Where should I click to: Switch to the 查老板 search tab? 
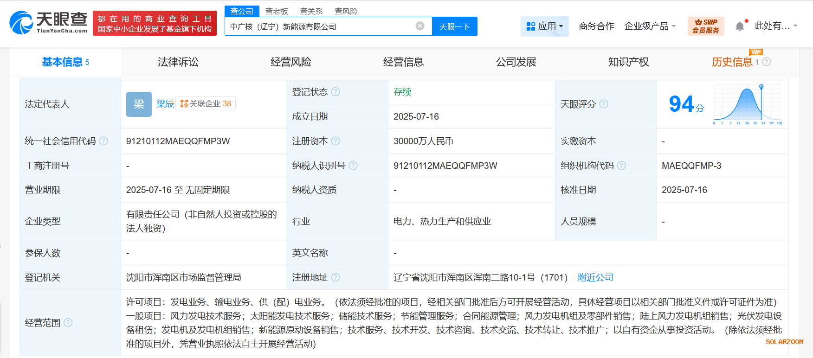pyautogui.click(x=277, y=11)
